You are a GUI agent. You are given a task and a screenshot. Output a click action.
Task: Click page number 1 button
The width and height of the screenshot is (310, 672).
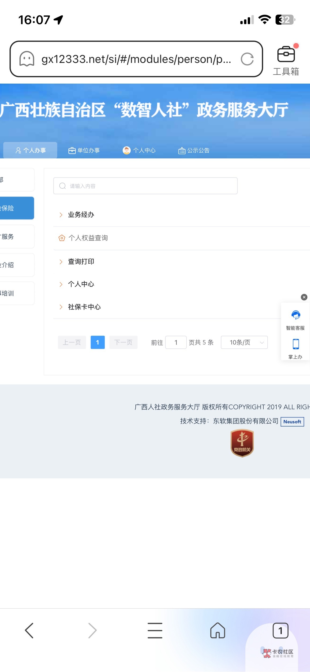98,342
